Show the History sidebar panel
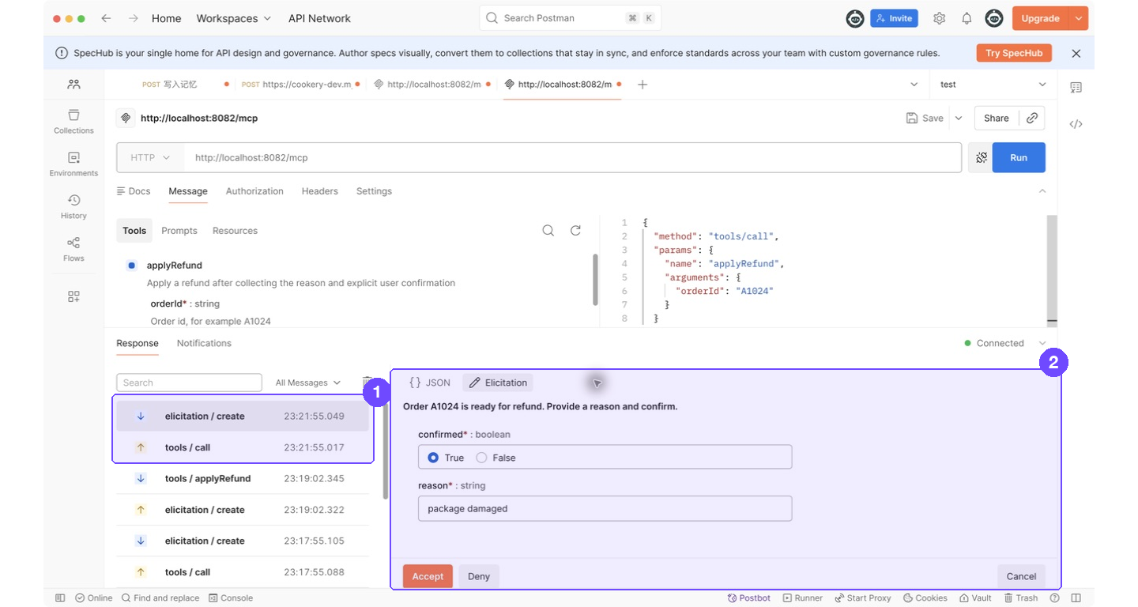This screenshot has height=607, width=1138. point(73,206)
